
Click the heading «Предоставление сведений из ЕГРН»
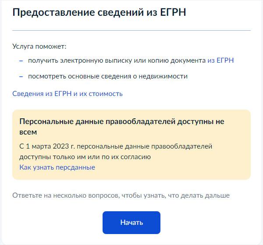pyautogui.click(x=99, y=13)
